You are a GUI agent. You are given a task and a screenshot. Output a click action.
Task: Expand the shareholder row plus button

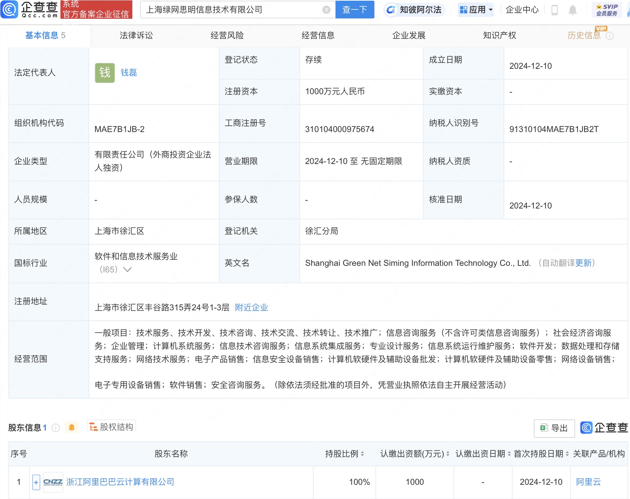pos(36,482)
